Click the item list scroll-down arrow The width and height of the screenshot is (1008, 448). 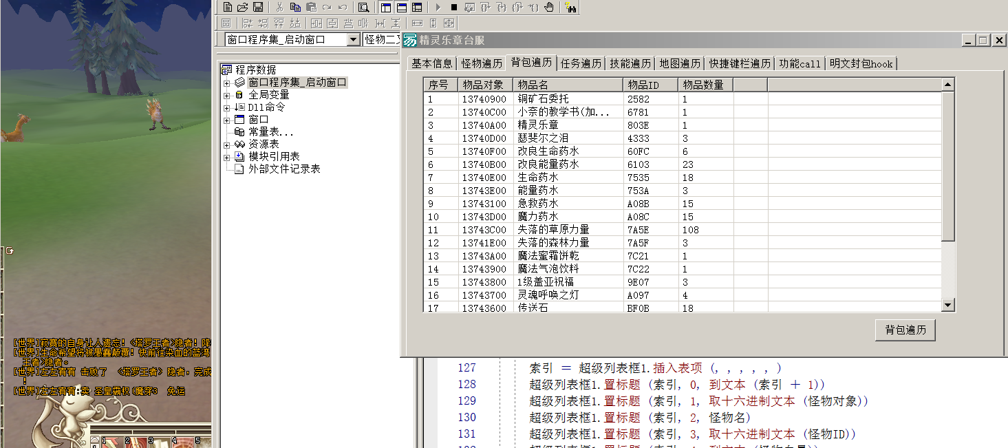coord(948,305)
